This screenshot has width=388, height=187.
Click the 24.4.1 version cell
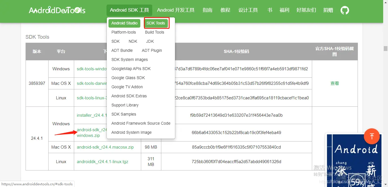(x=37, y=138)
